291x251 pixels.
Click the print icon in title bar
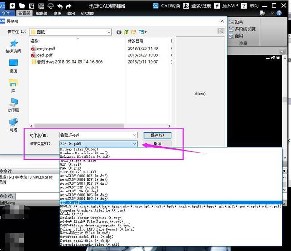[x=50, y=6]
